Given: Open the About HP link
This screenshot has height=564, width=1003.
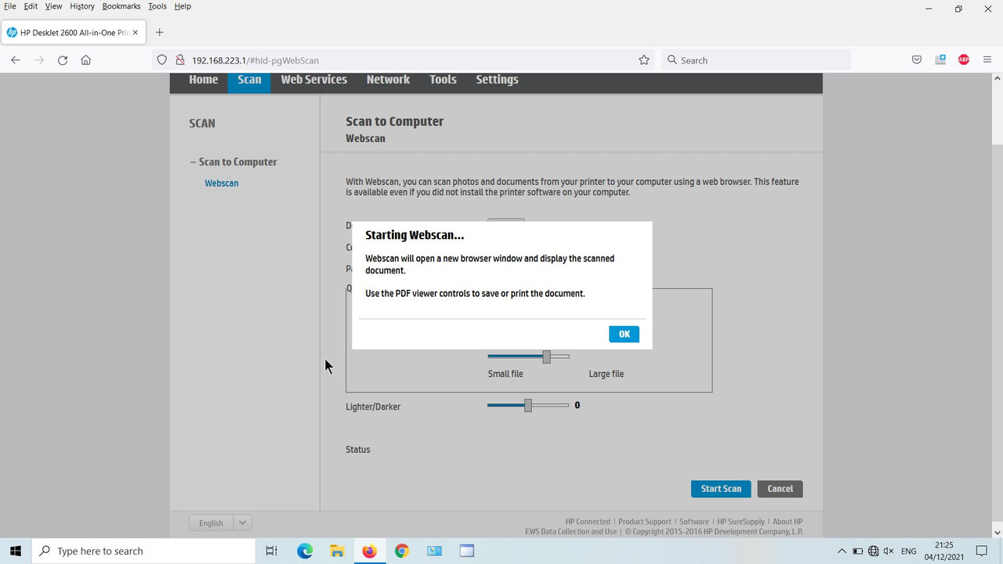Looking at the screenshot, I should point(788,522).
